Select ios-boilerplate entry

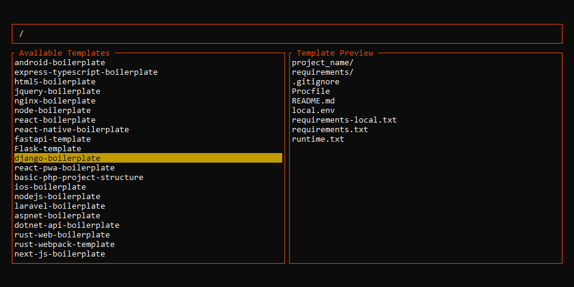coord(50,187)
